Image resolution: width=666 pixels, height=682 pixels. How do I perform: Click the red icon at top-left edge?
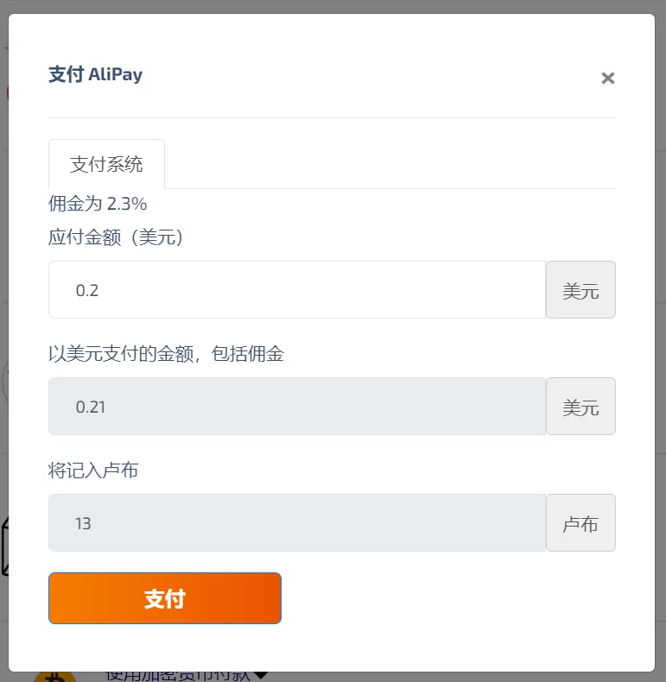tap(9, 91)
